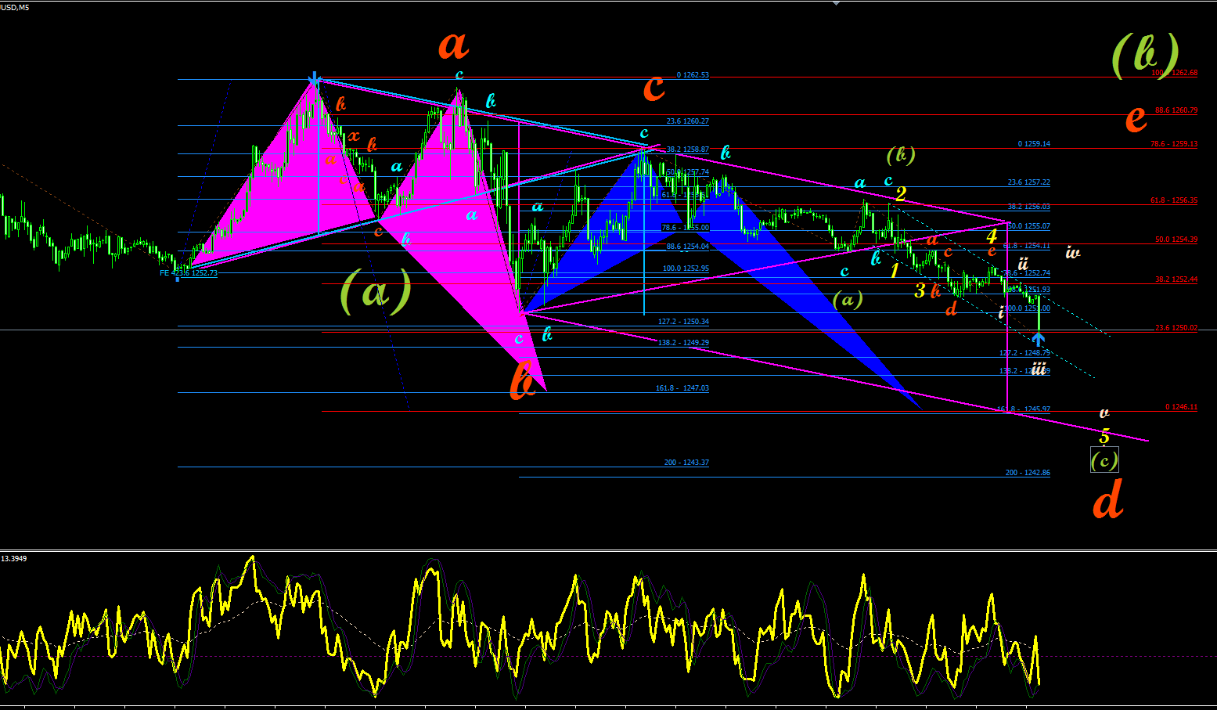Image resolution: width=1217 pixels, height=710 pixels.
Task: Select the "138.2 - 1249.29" extension label
Action: pos(683,343)
